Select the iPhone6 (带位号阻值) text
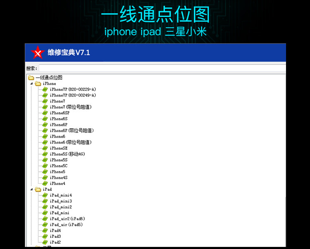Viewport: 310px width, 249px height. (71, 142)
